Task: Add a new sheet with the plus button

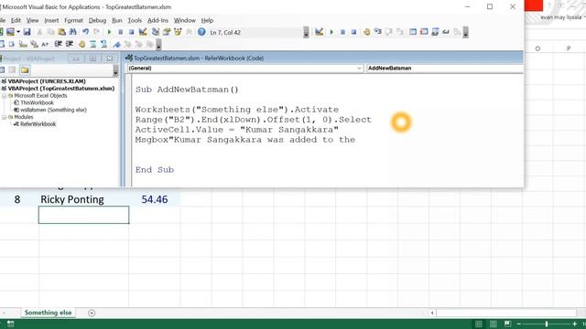Action: click(x=92, y=313)
